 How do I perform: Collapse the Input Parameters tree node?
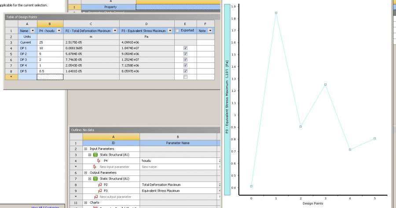point(85,149)
